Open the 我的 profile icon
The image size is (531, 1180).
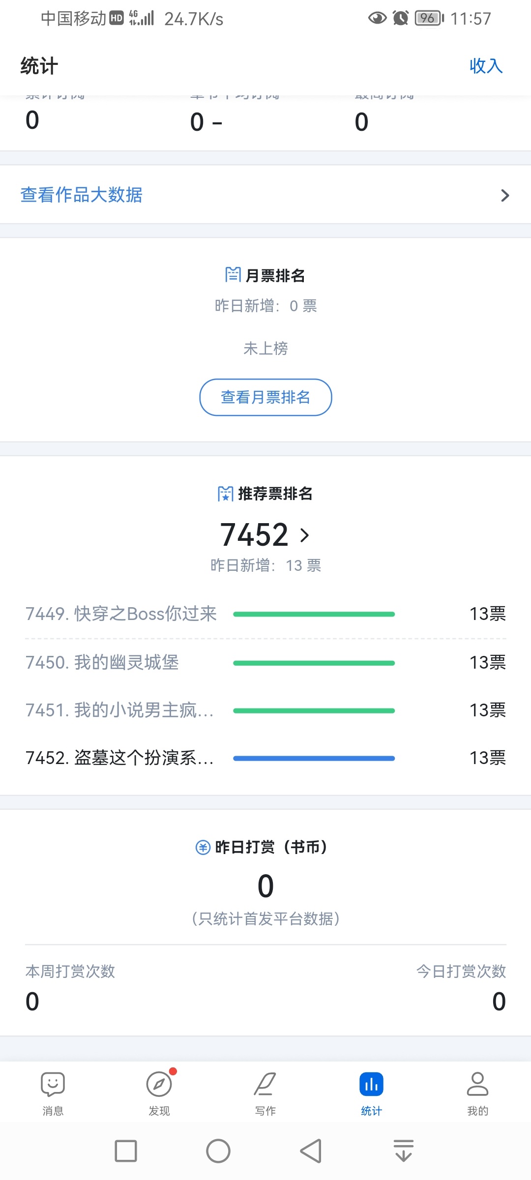(477, 1085)
